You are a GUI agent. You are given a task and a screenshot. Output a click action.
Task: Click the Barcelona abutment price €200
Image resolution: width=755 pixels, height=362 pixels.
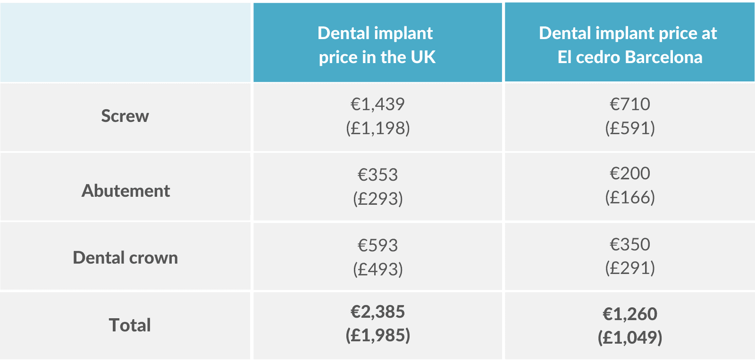pos(629,174)
